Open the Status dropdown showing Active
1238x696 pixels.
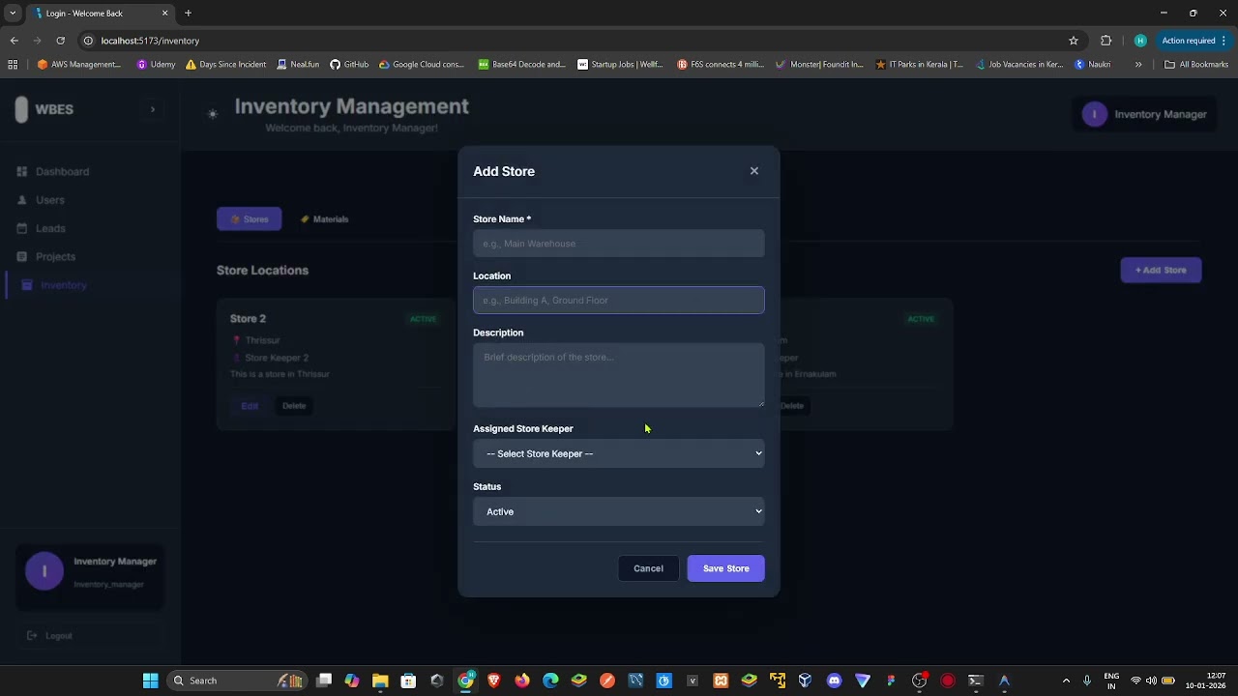(x=619, y=511)
